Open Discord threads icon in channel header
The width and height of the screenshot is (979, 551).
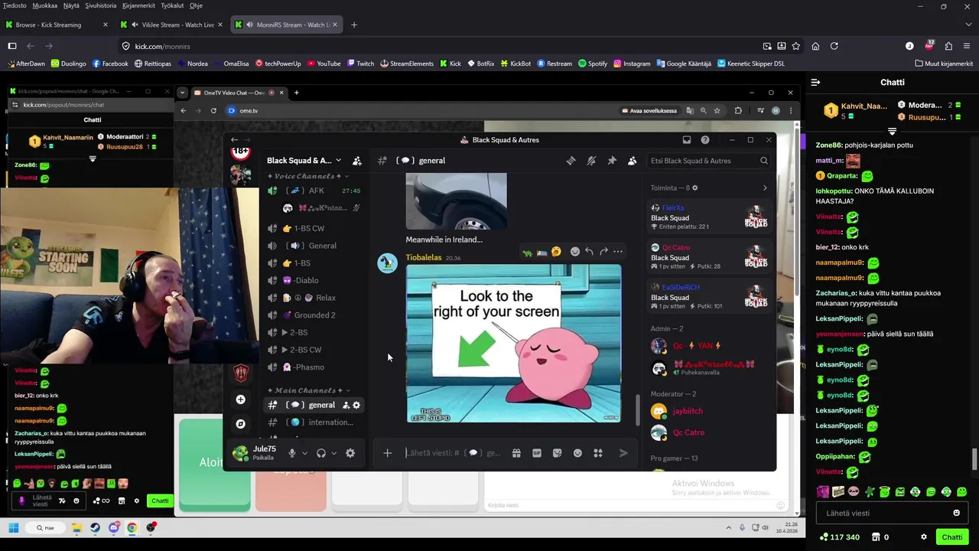tap(571, 161)
